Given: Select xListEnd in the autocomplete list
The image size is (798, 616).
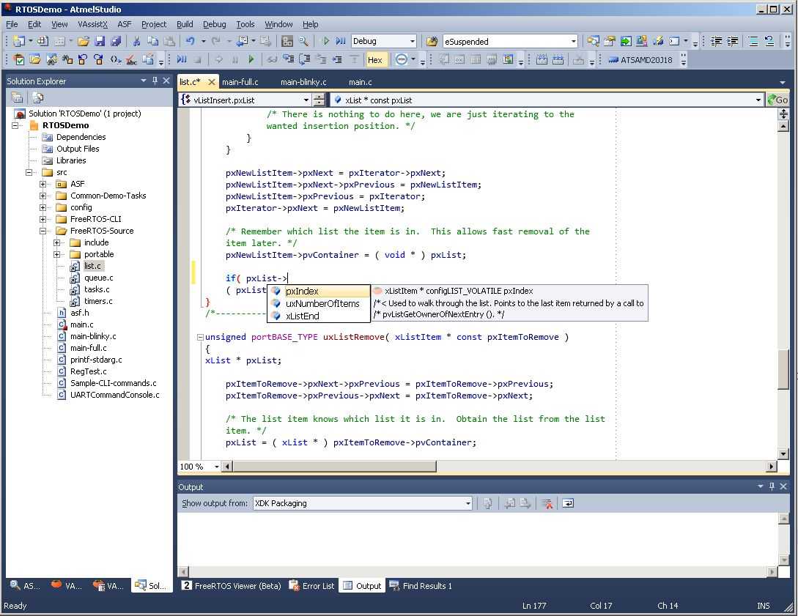Looking at the screenshot, I should (319, 316).
